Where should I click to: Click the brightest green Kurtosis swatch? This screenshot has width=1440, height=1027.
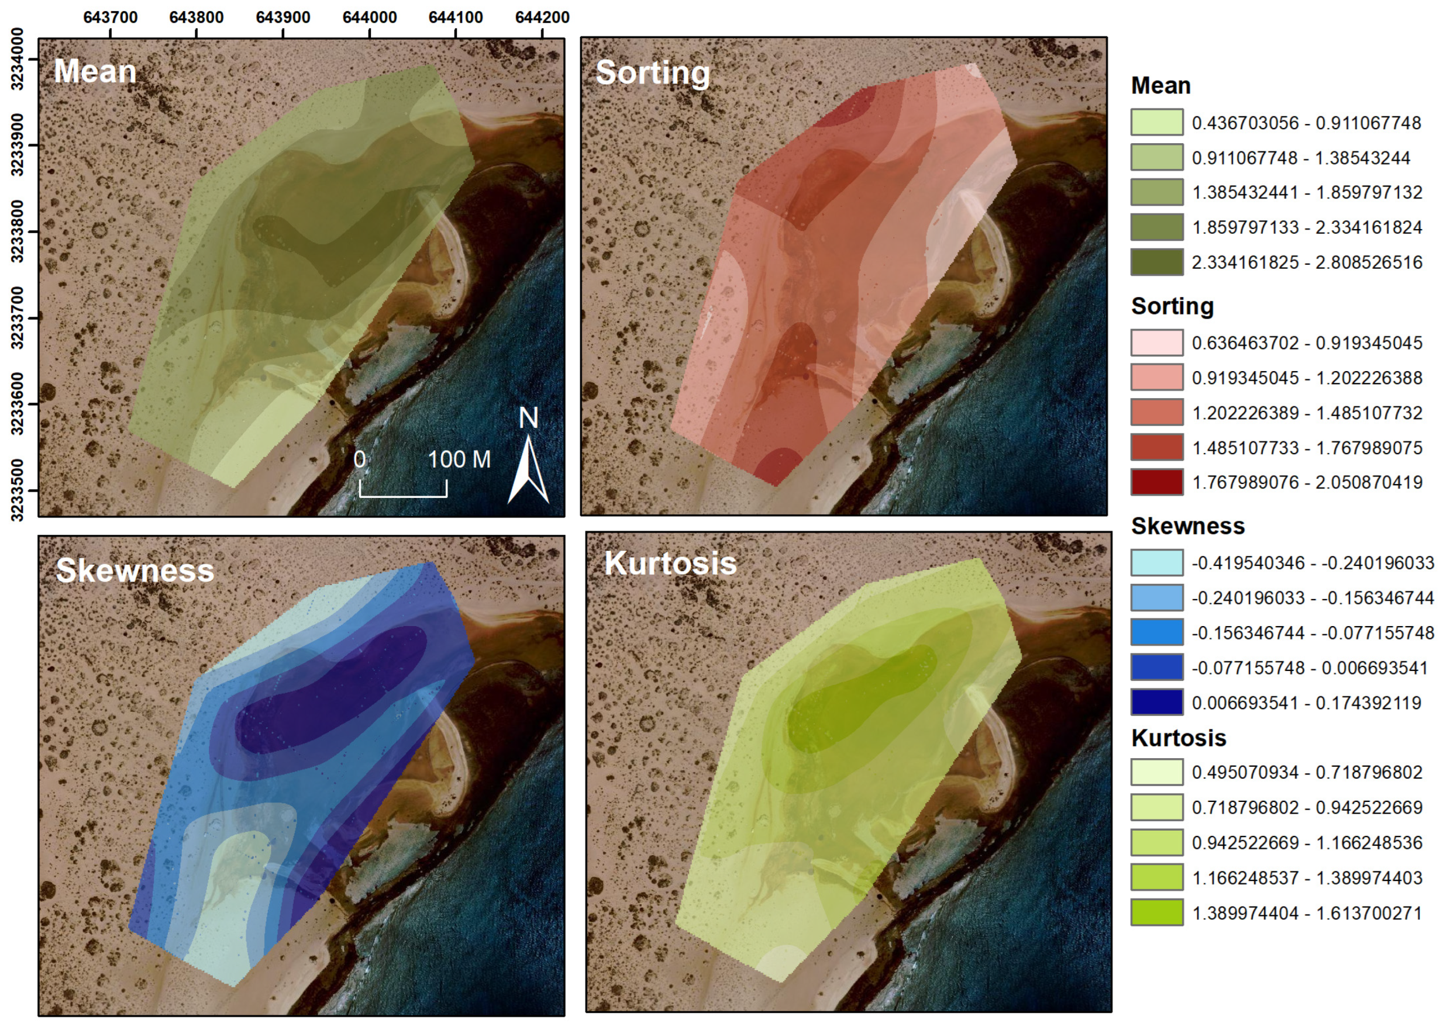click(x=1156, y=912)
